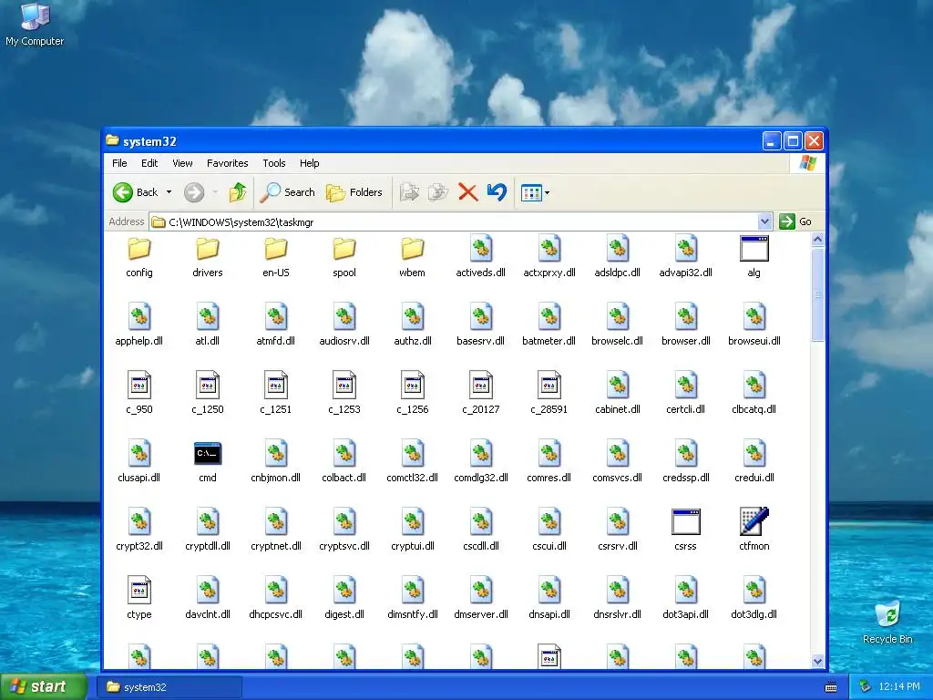Click the red Delete X icon
This screenshot has width=933, height=700.
(467, 192)
